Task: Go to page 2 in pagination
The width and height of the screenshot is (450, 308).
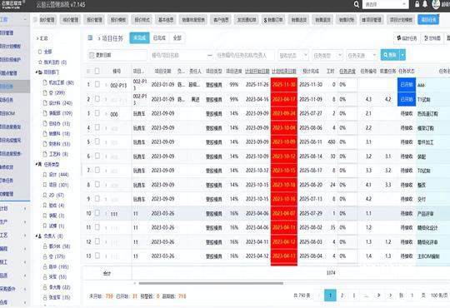Action: (x=342, y=296)
